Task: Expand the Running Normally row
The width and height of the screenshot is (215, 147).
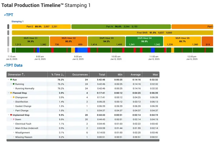Action: tap(14, 88)
